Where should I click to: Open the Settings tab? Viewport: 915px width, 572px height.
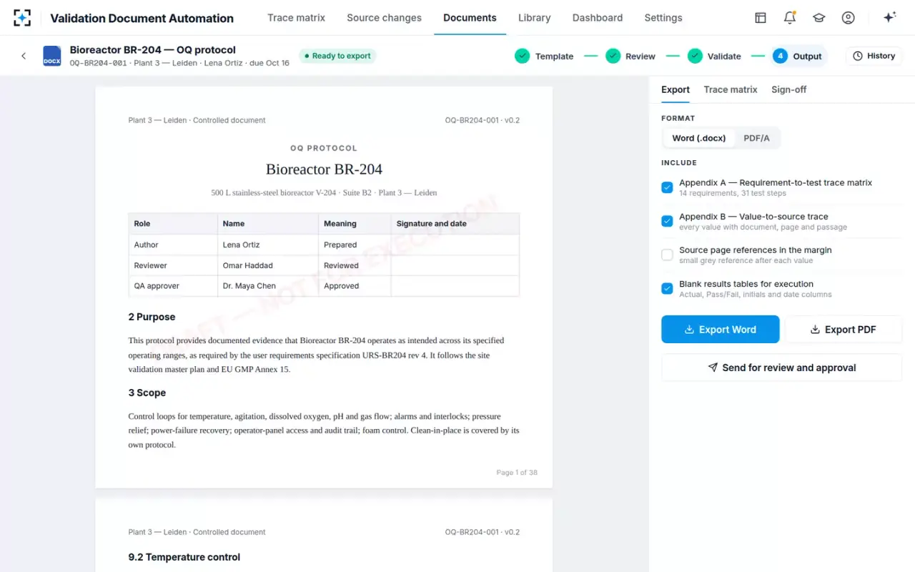(x=663, y=18)
